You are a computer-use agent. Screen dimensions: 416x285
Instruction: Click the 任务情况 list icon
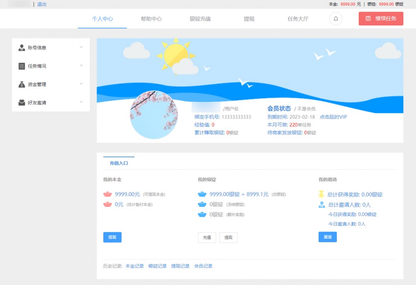pos(22,66)
